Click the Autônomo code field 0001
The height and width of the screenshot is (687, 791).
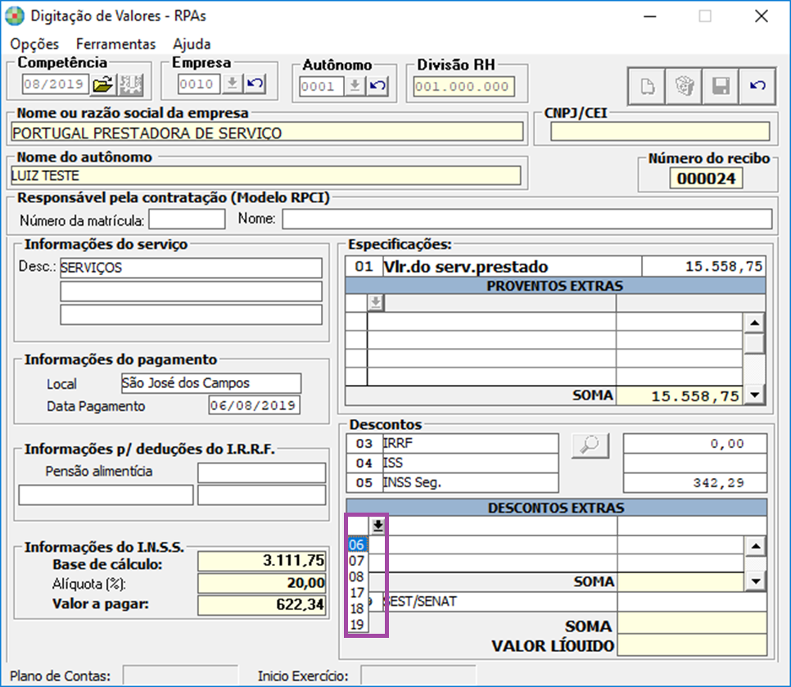coord(321,86)
